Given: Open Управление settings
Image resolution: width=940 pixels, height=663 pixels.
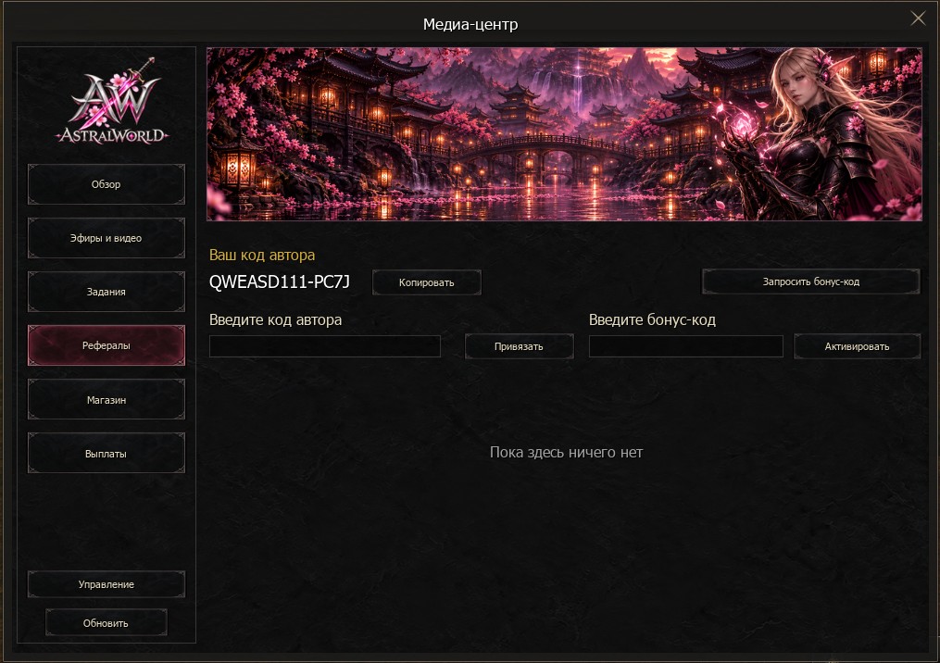Looking at the screenshot, I should click(107, 584).
